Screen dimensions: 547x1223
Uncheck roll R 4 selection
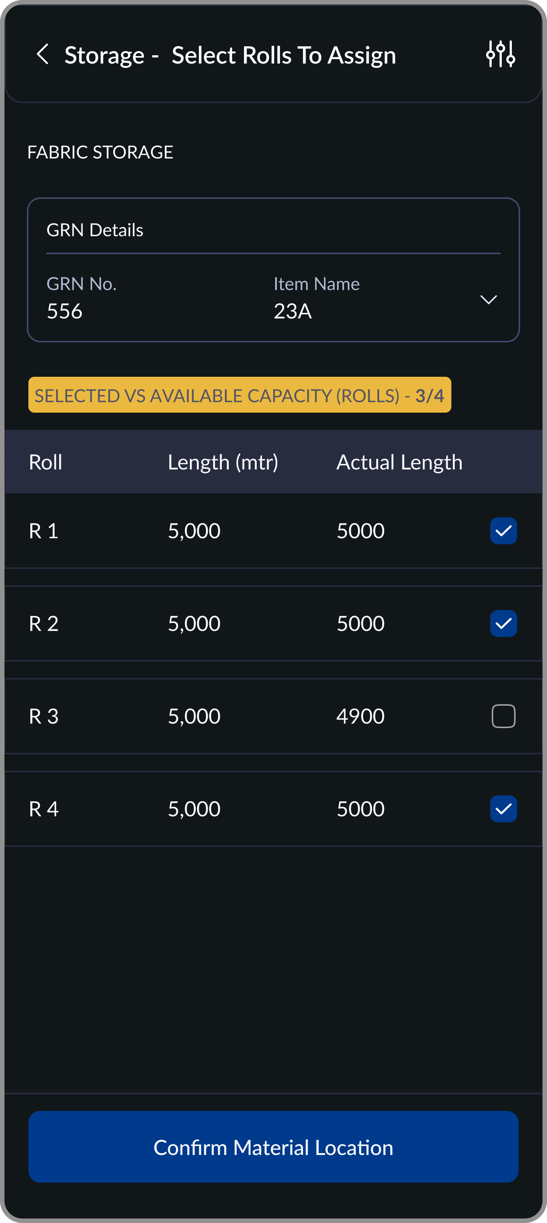503,808
